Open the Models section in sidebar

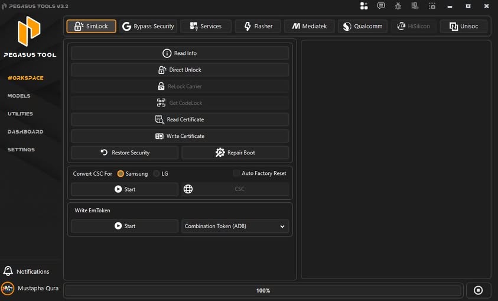(19, 96)
